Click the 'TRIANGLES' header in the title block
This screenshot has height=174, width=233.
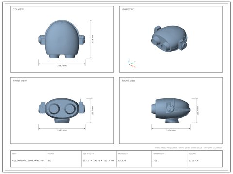coord(123,154)
